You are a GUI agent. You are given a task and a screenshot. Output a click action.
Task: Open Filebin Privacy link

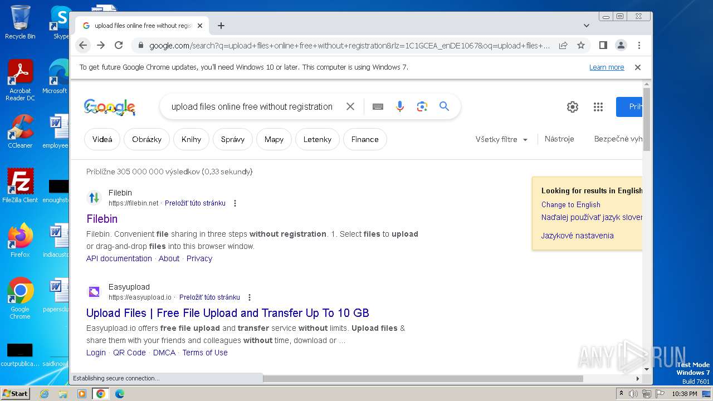coord(199,258)
